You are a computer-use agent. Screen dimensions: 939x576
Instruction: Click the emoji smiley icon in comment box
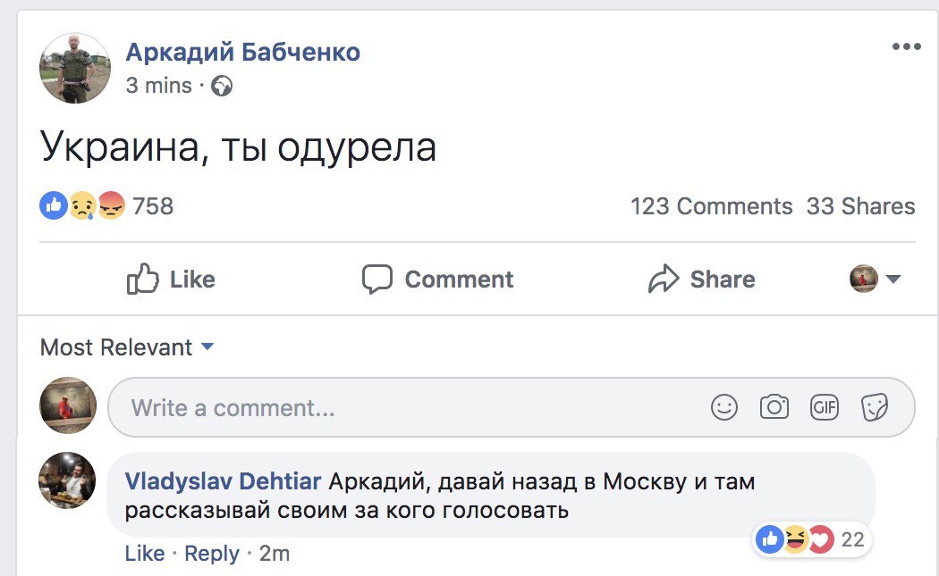pos(724,407)
